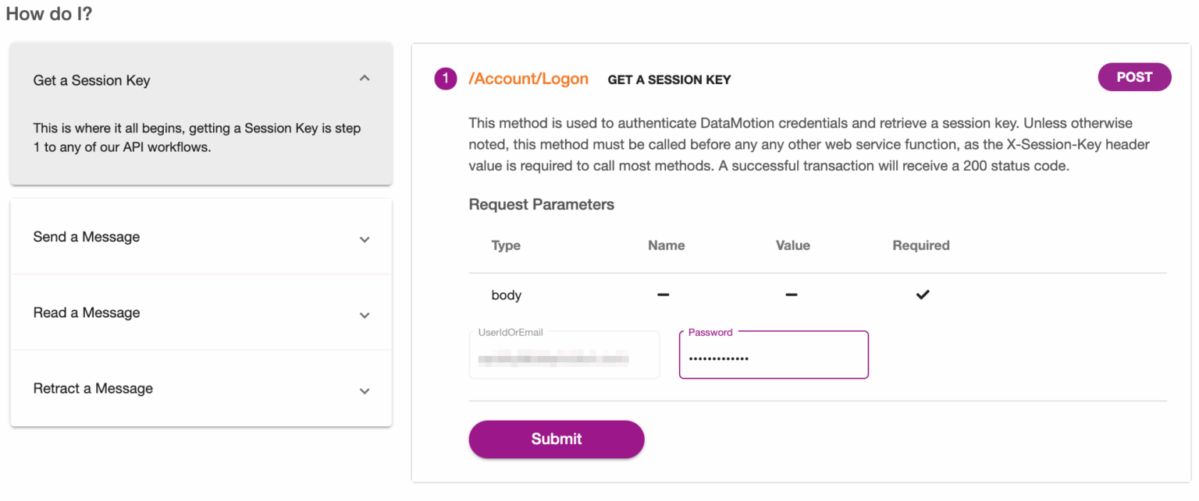Collapse the Get a Session Key chevron
The width and height of the screenshot is (1199, 501).
[x=365, y=78]
